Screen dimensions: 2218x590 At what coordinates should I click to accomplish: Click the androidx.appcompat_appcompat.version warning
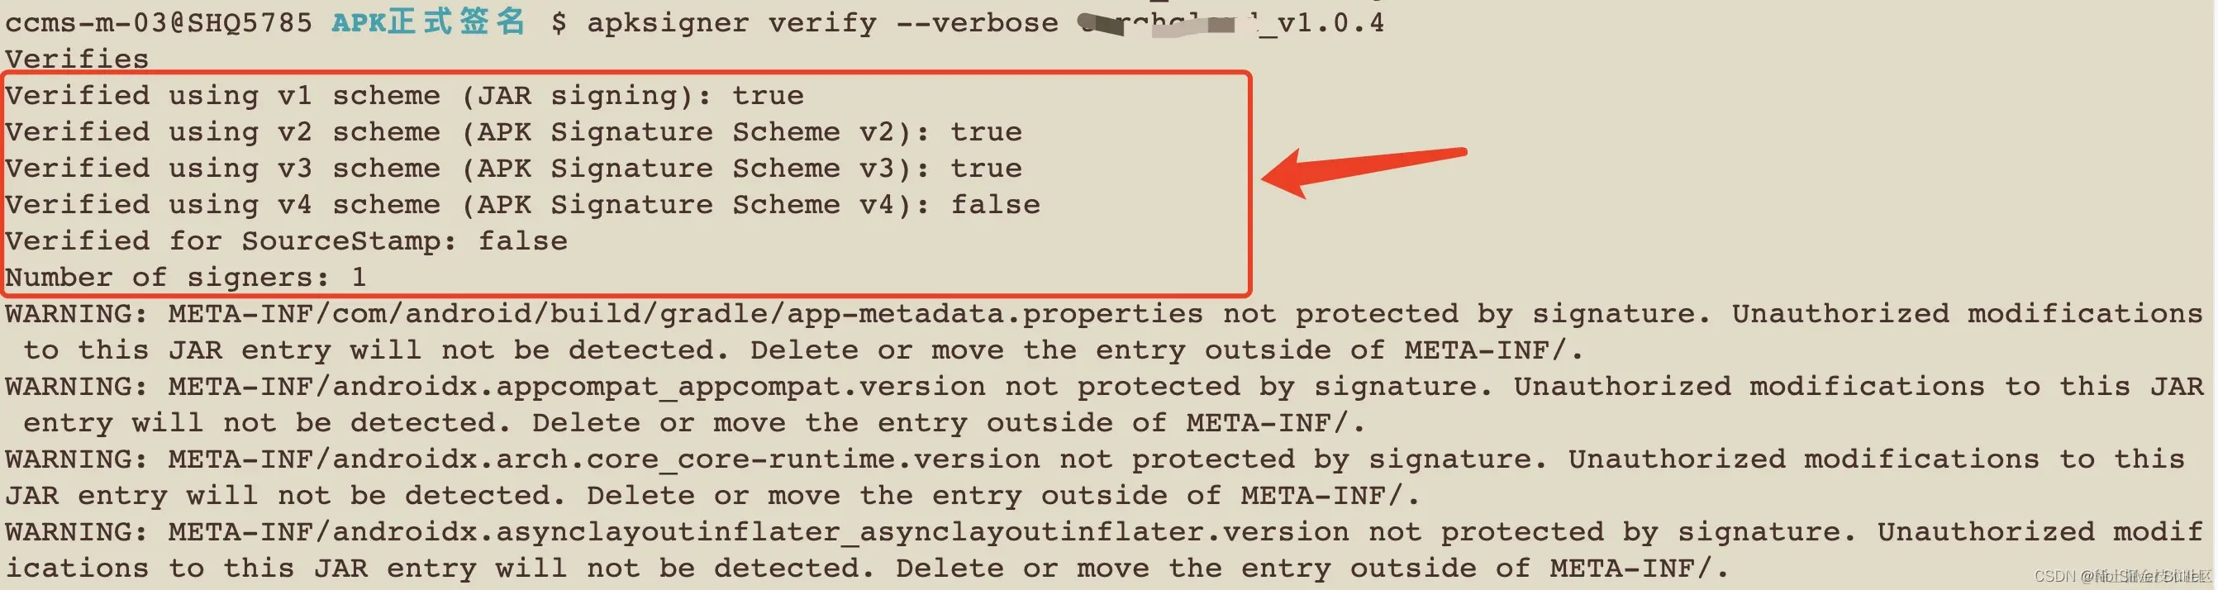pos(577,387)
